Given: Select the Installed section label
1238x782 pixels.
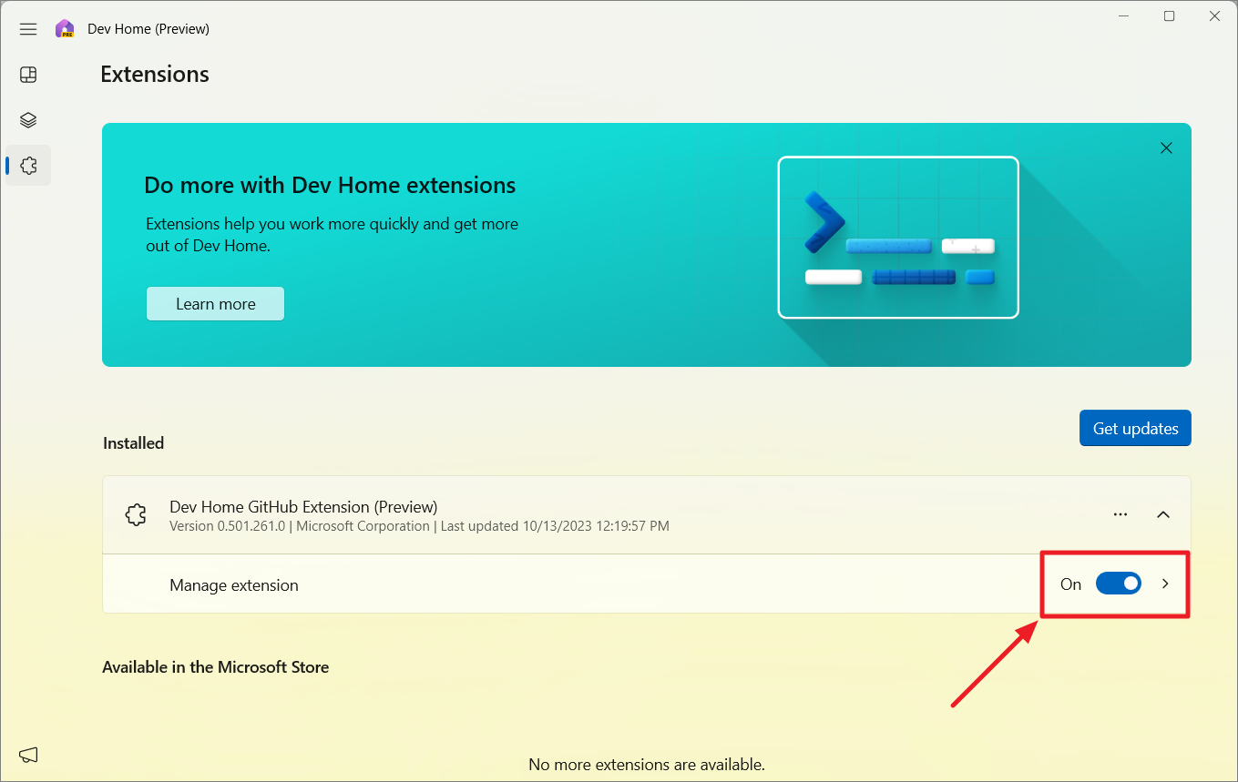Looking at the screenshot, I should pos(133,443).
